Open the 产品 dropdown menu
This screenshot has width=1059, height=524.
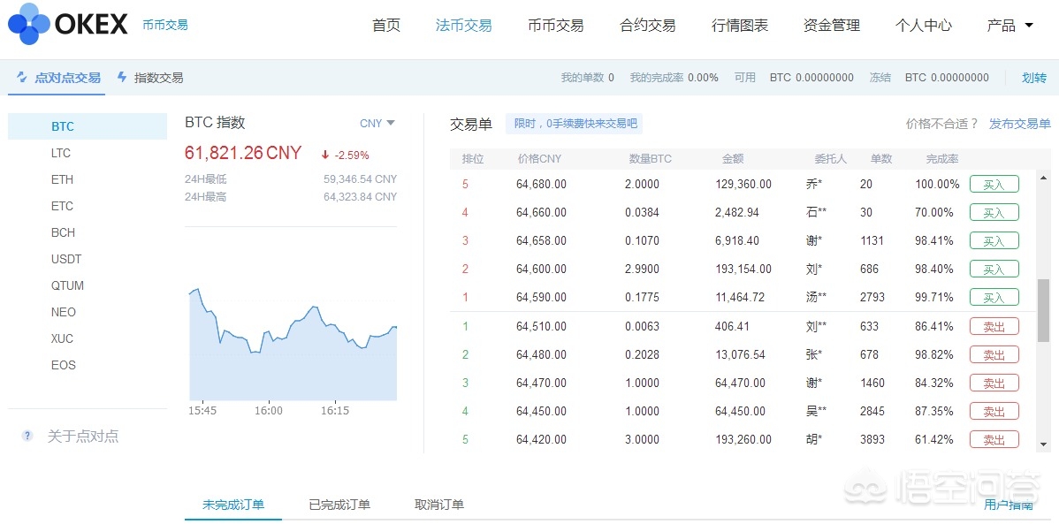coord(1009,26)
